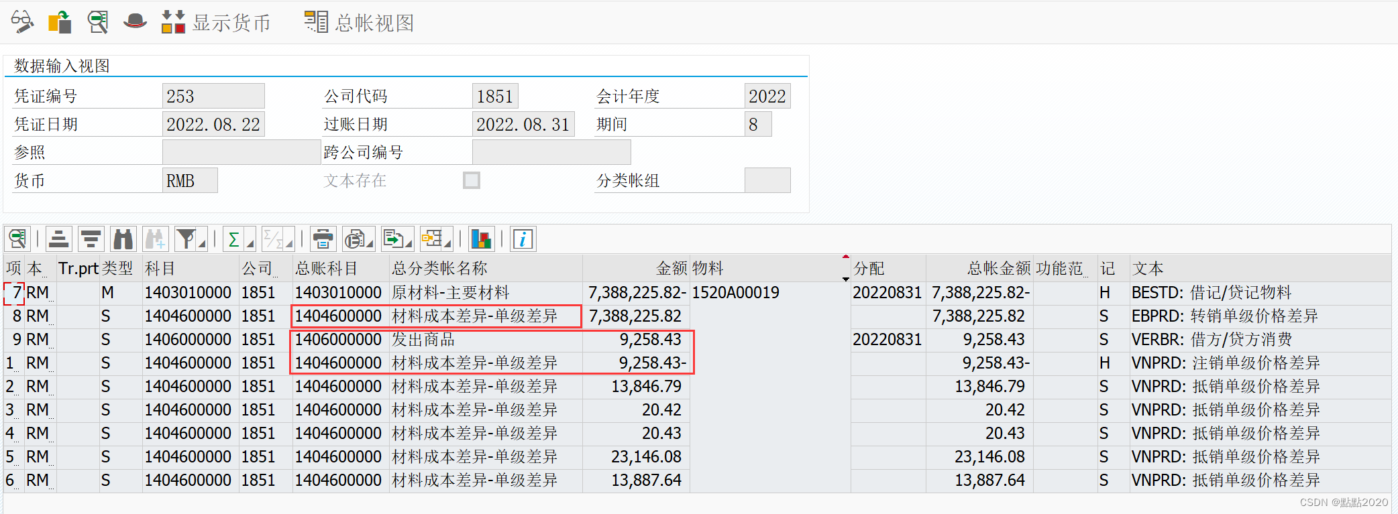Click the colored bar chart graphic icon
Viewport: 1398px width, 514px height.
pos(482,239)
